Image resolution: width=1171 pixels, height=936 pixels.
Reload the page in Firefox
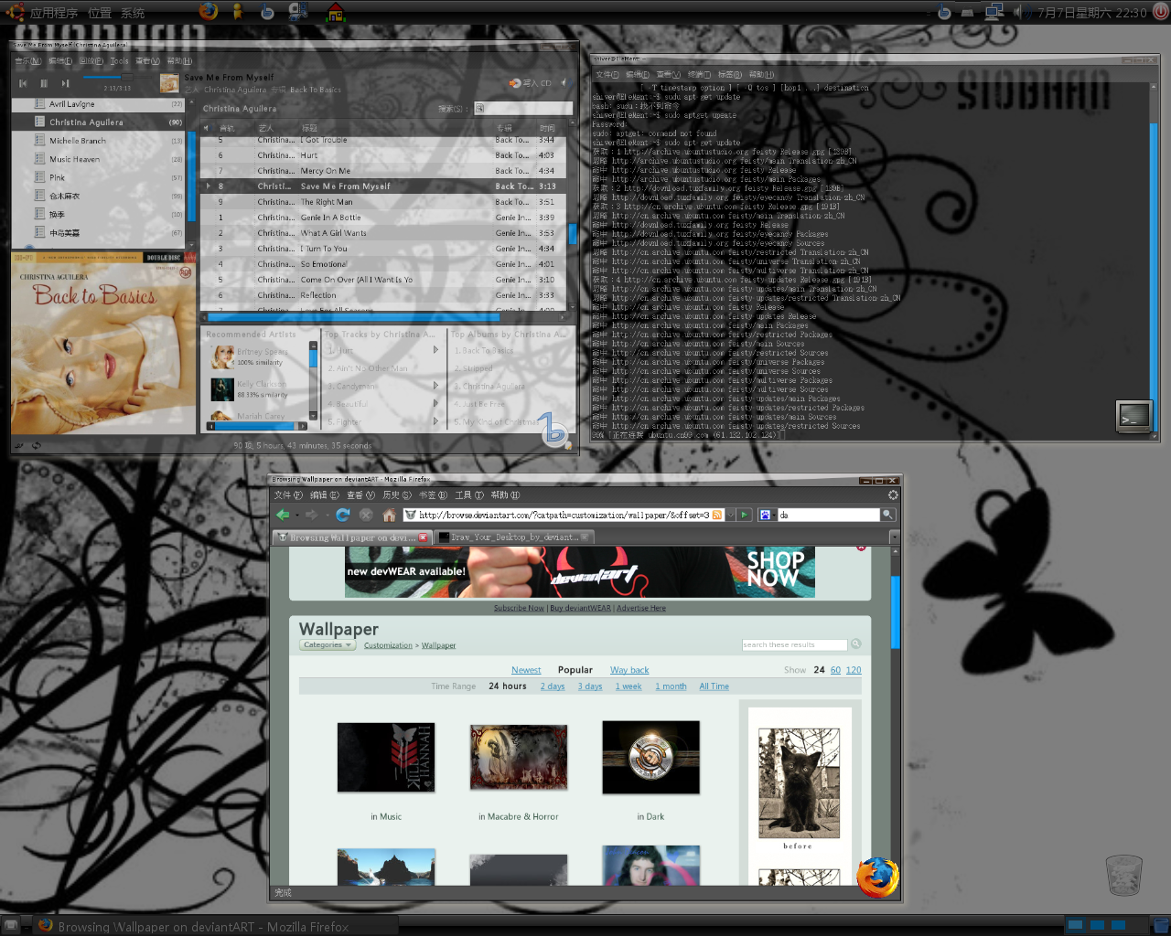pos(343,515)
